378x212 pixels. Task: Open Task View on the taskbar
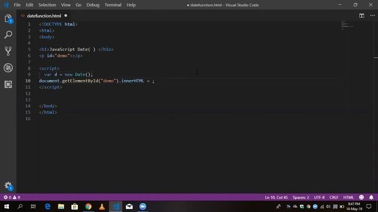[33, 207]
